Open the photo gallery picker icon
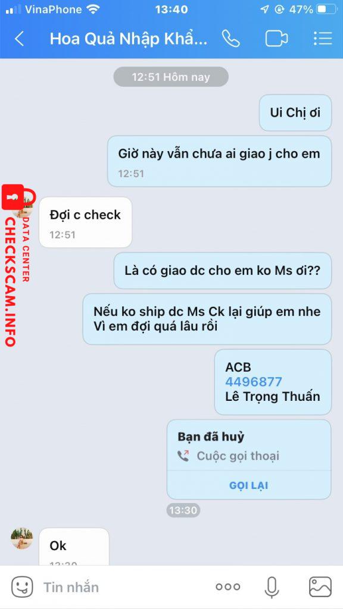The height and width of the screenshot is (609, 343). [320, 586]
